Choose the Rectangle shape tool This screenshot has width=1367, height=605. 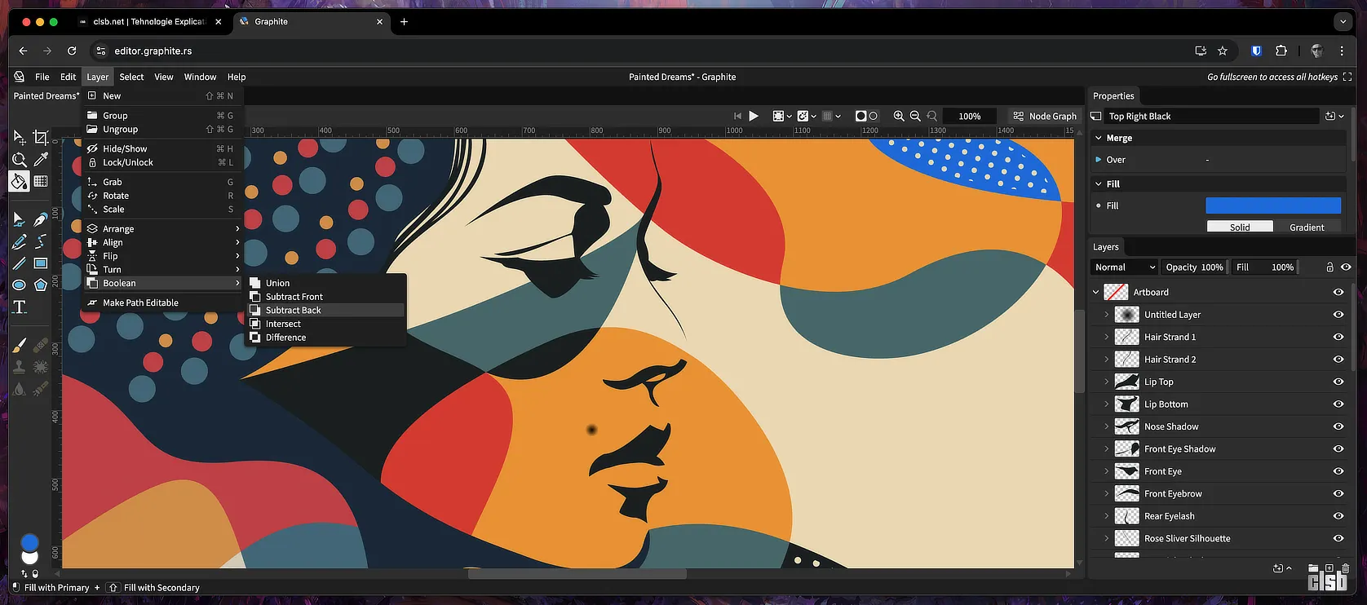pyautogui.click(x=41, y=263)
